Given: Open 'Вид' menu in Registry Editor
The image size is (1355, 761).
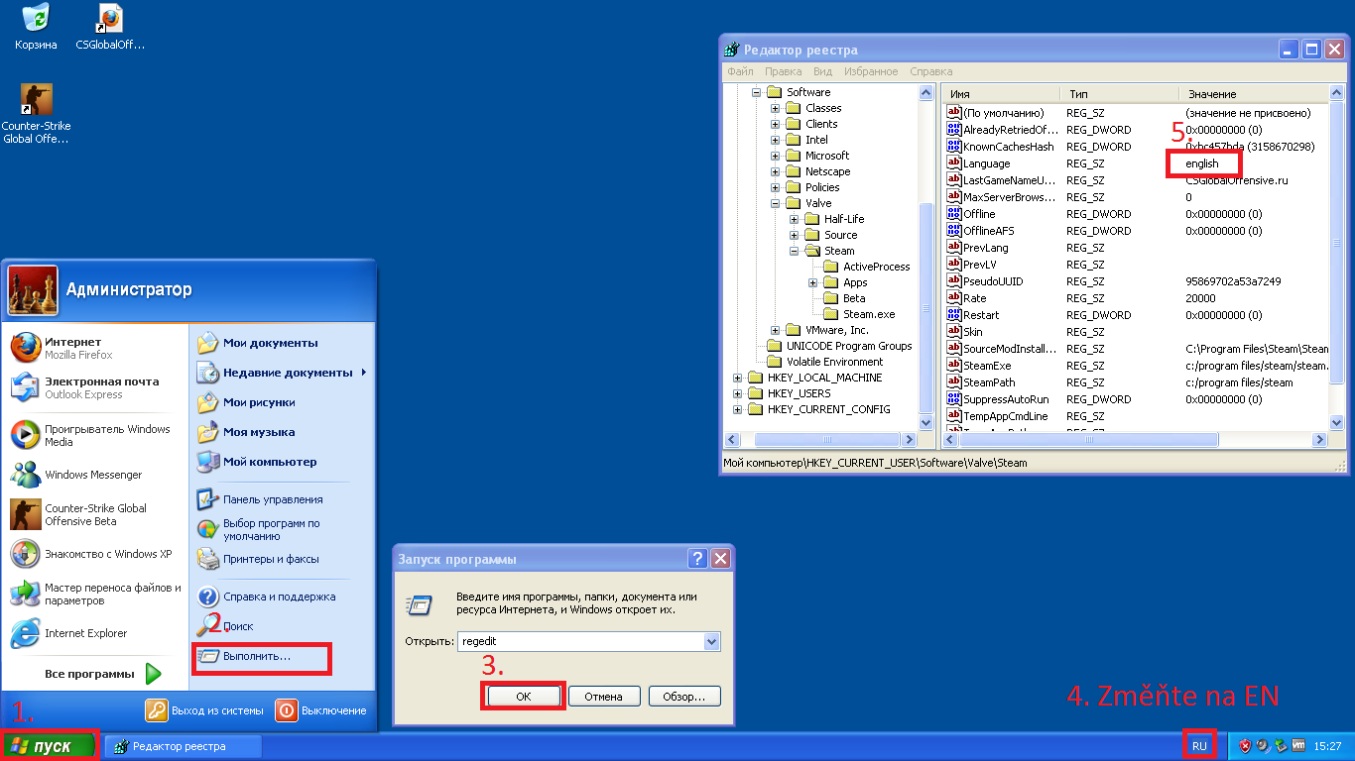Looking at the screenshot, I should pyautogui.click(x=822, y=71).
